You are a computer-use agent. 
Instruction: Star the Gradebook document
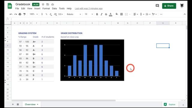tap(43, 4)
